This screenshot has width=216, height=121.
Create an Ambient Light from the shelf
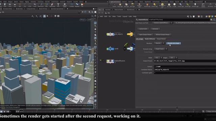(x=195, y=5)
